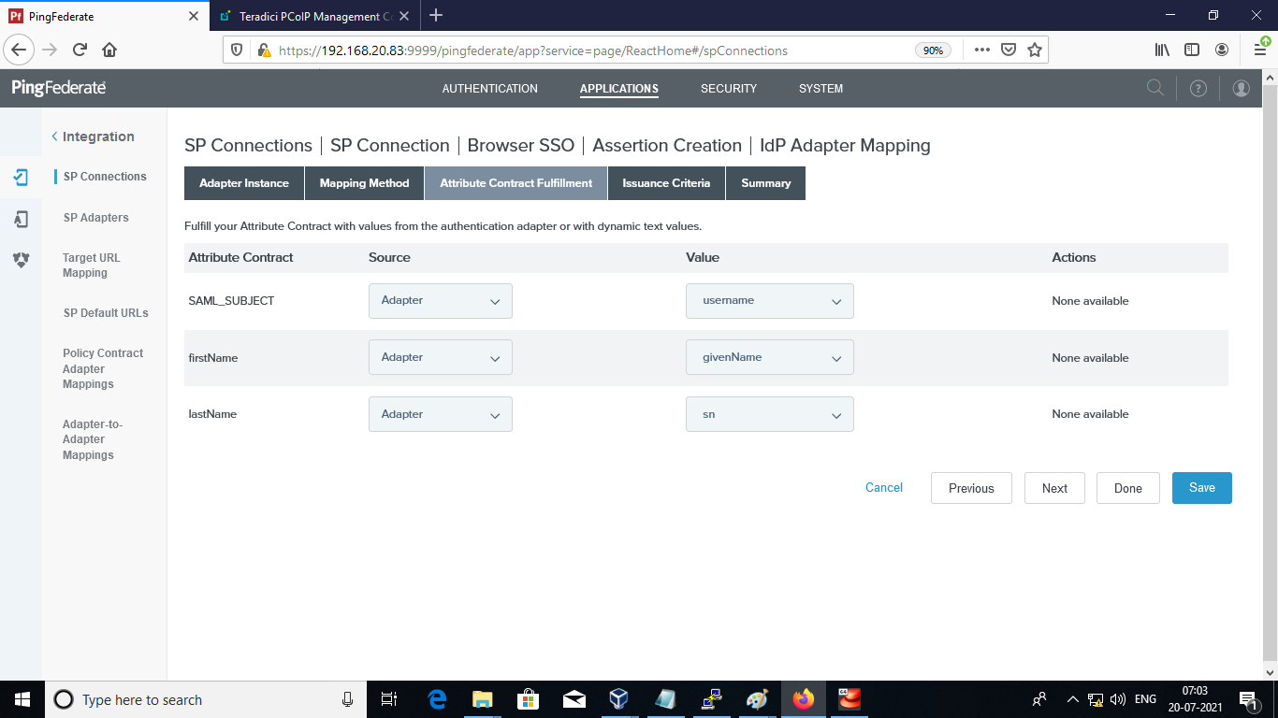Open the Firefox Library icon
Viewport: 1278px width, 718px height.
pyautogui.click(x=1162, y=50)
